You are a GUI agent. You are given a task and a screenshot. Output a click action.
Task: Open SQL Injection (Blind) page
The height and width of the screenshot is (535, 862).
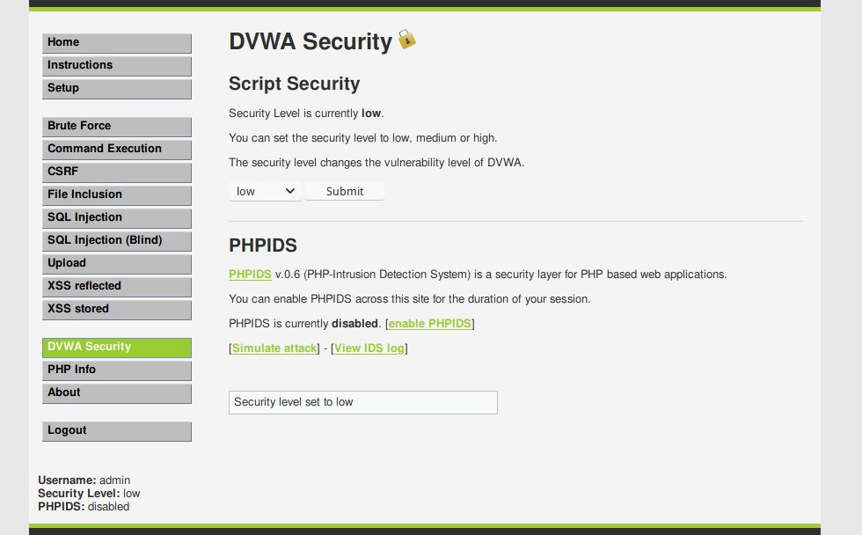point(116,240)
